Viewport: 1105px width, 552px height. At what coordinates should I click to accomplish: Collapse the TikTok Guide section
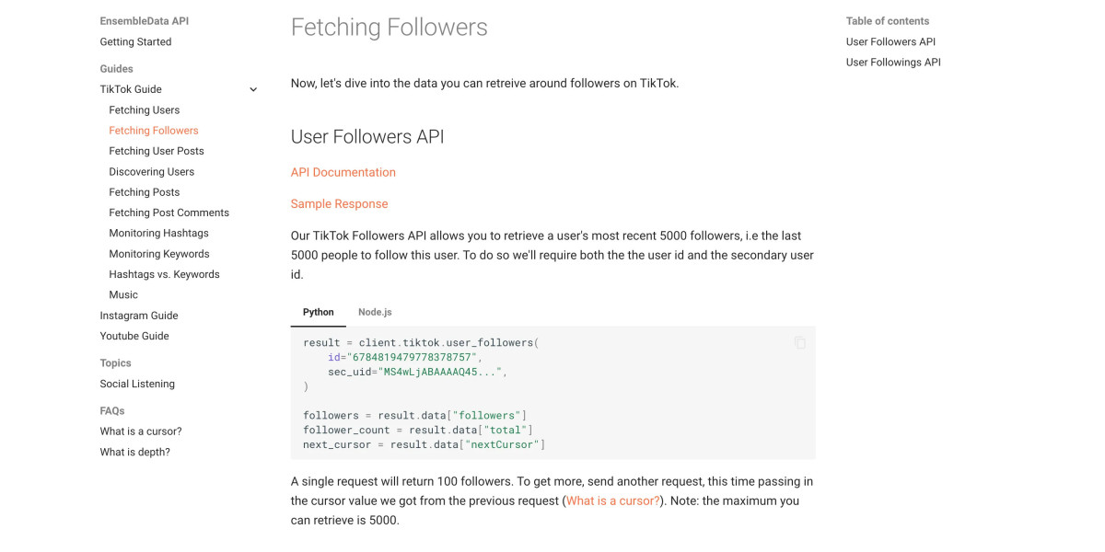pyautogui.click(x=253, y=89)
